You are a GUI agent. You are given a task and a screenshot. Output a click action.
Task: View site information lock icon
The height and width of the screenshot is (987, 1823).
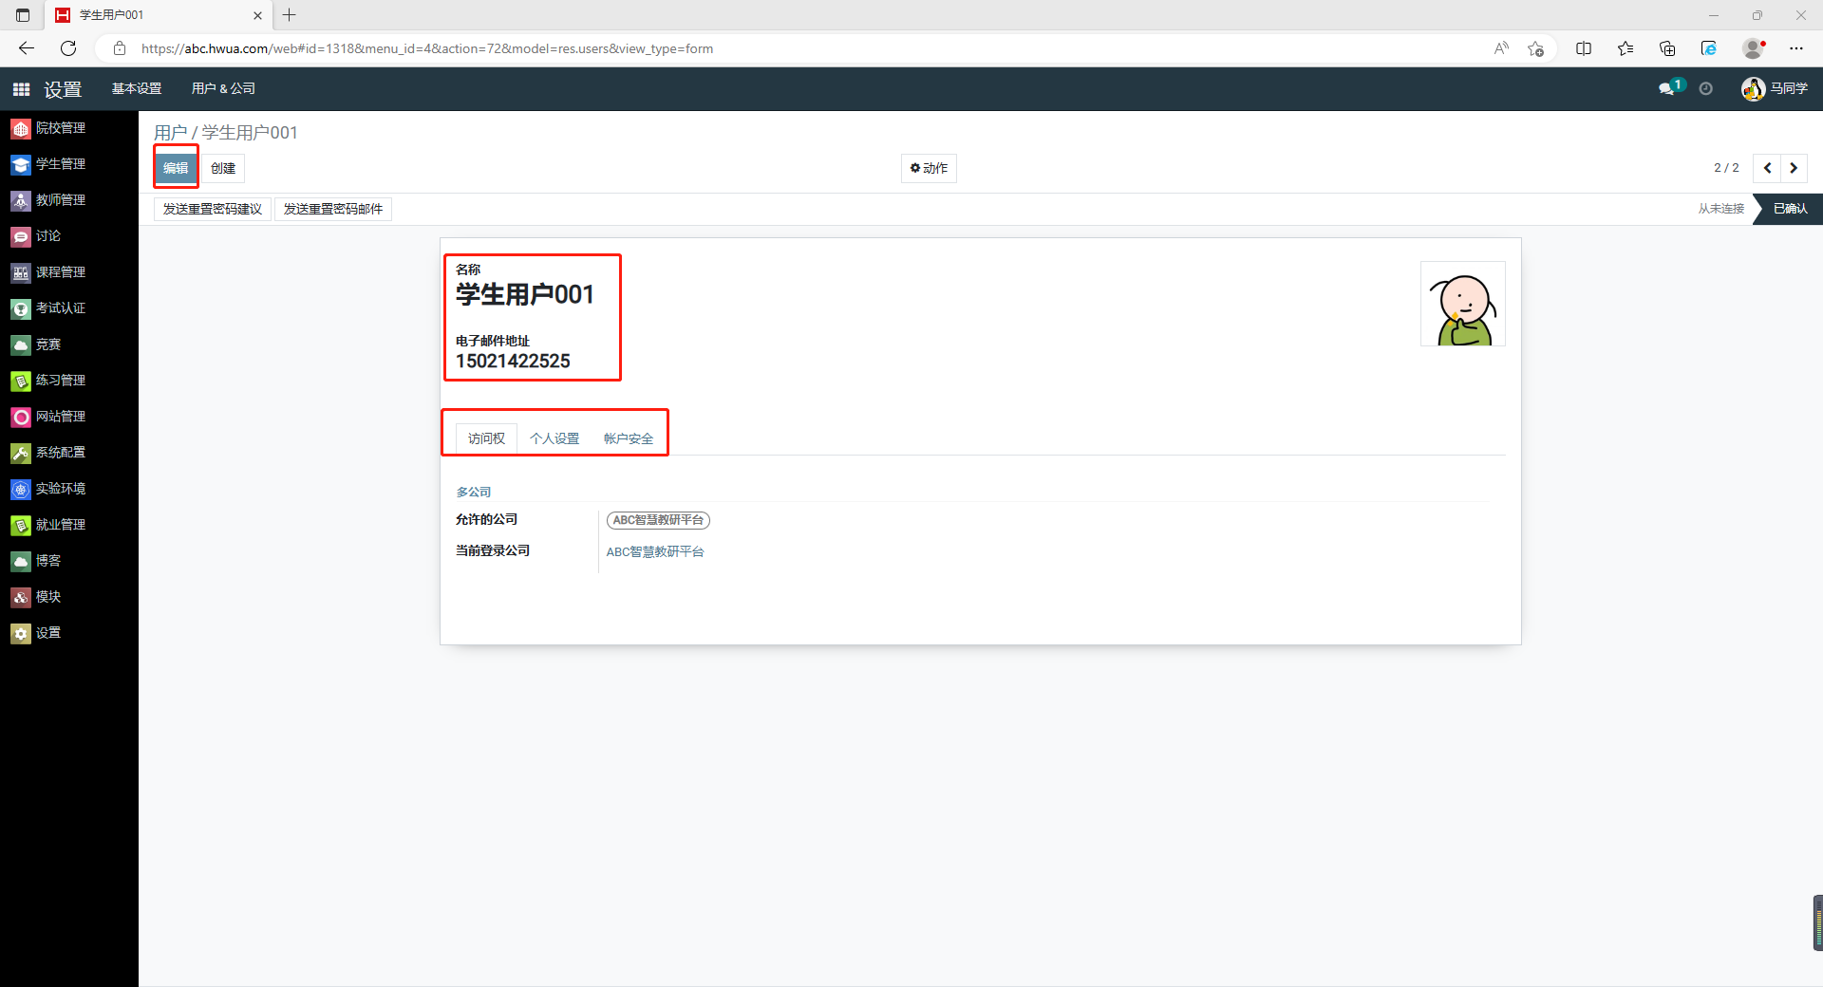120,48
